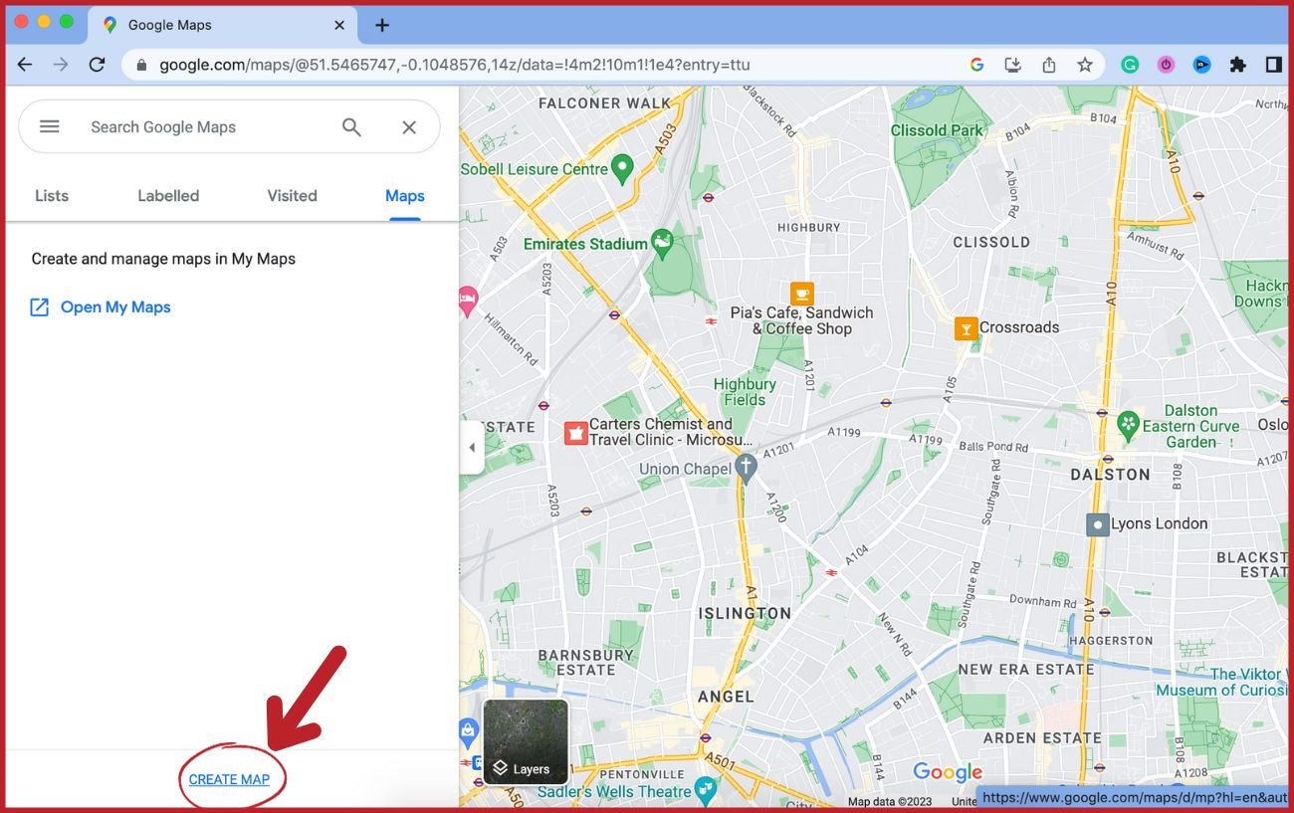The image size is (1294, 813).
Task: Click the Google Maps tab favicon
Action: pos(110,25)
